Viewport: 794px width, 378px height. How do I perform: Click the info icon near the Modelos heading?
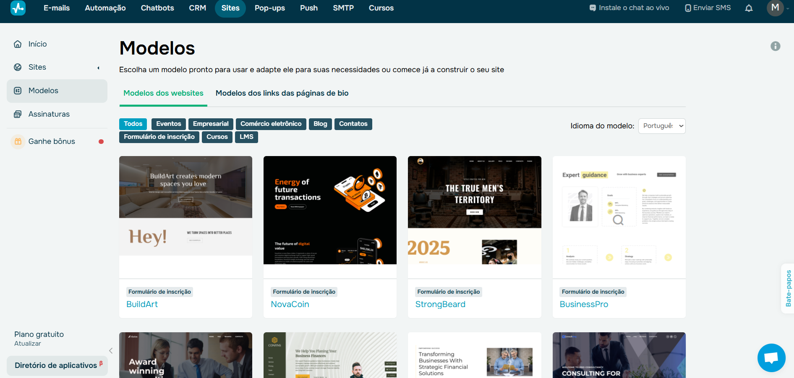tap(775, 46)
